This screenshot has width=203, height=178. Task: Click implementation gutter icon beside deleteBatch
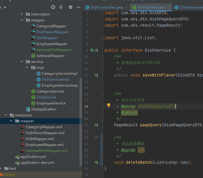click(96, 163)
